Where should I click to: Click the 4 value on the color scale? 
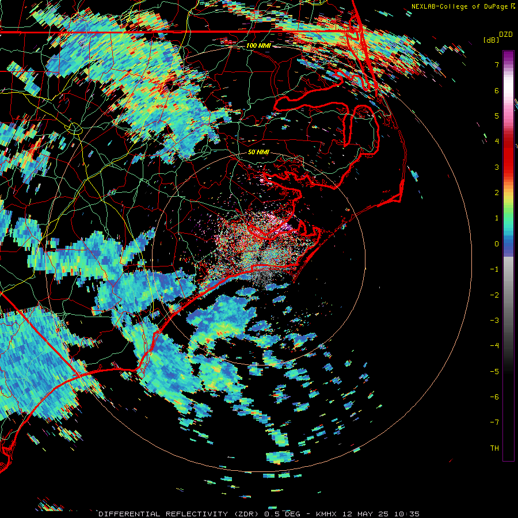click(x=497, y=142)
